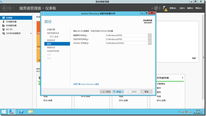This screenshot has height=116, width=206.
Task: Click 性能 in 所有服务器 tile
Action: point(159,96)
